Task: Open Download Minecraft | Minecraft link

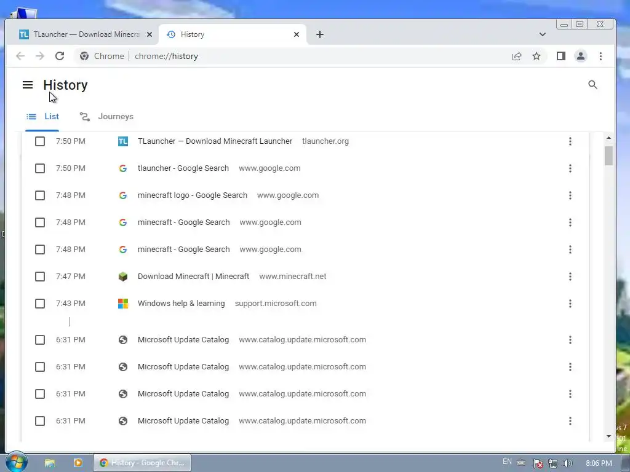Action: pos(193,277)
